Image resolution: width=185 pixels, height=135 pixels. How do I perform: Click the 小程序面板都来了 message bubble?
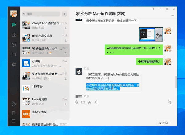[x=150, y=61]
